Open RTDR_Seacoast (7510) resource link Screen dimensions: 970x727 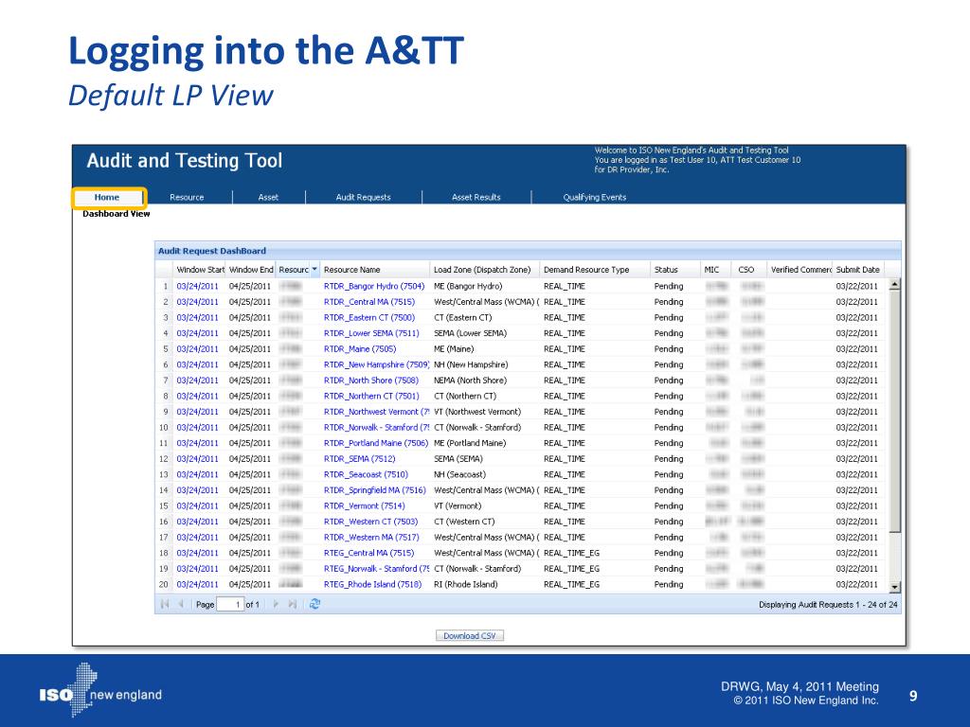click(366, 474)
